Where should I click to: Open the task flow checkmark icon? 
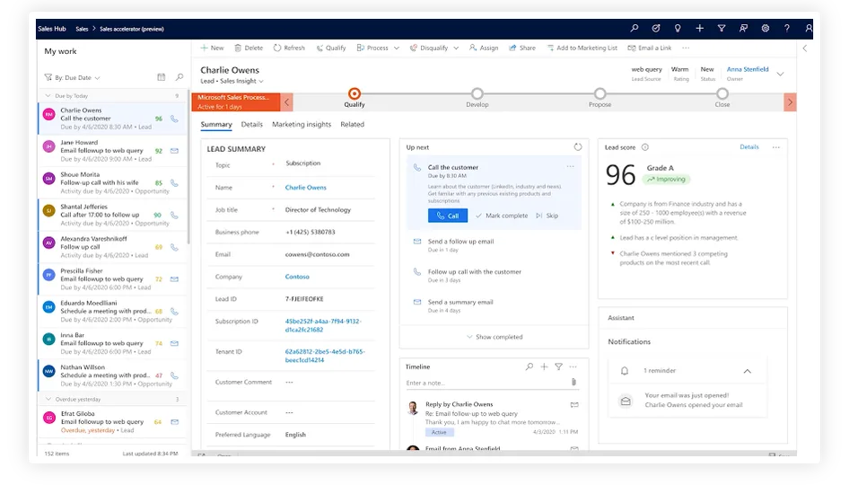[656, 28]
